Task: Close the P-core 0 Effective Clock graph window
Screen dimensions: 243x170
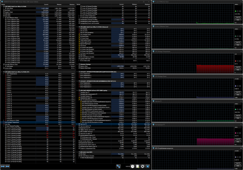Action: pos(241,2)
